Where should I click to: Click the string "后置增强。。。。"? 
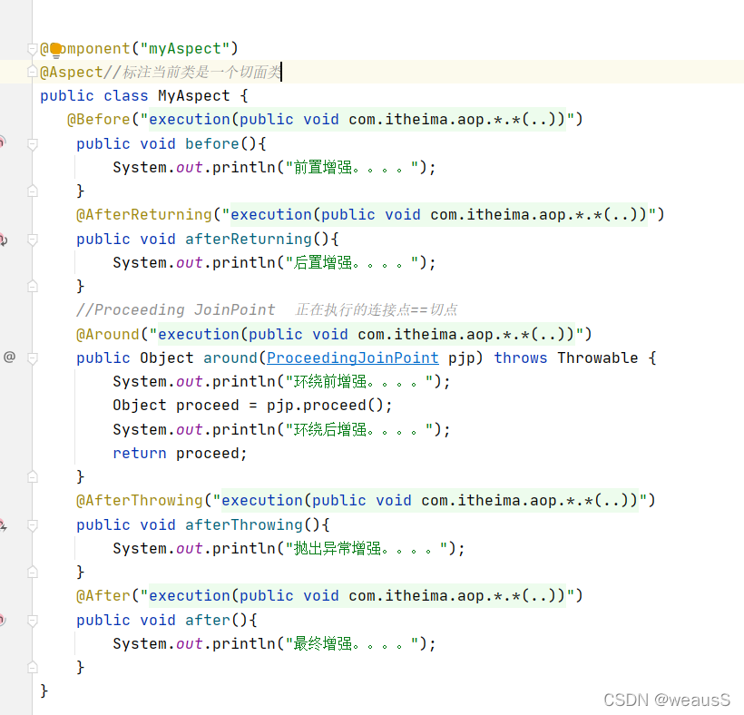(352, 263)
